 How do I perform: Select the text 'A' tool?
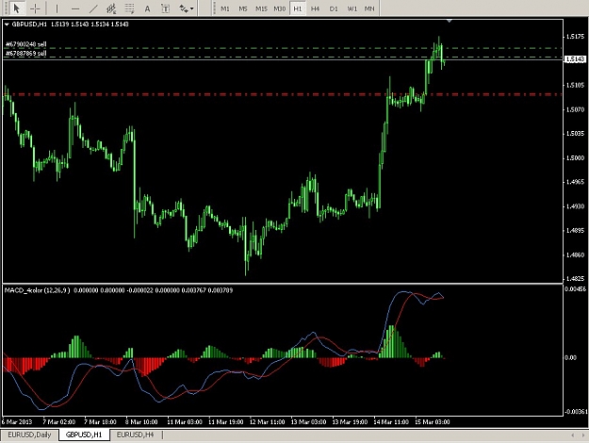147,8
